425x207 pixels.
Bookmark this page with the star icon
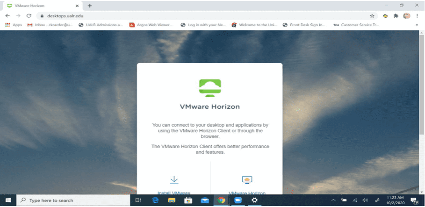[372, 15]
